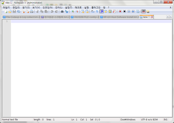This screenshot has height=123, width=174.
Task: Start macro recording with red dot icon
Action: [x=120, y=11]
